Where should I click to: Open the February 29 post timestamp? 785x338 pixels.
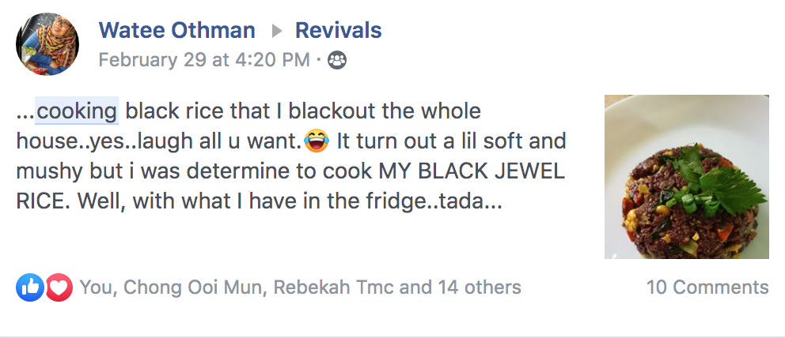(203, 60)
